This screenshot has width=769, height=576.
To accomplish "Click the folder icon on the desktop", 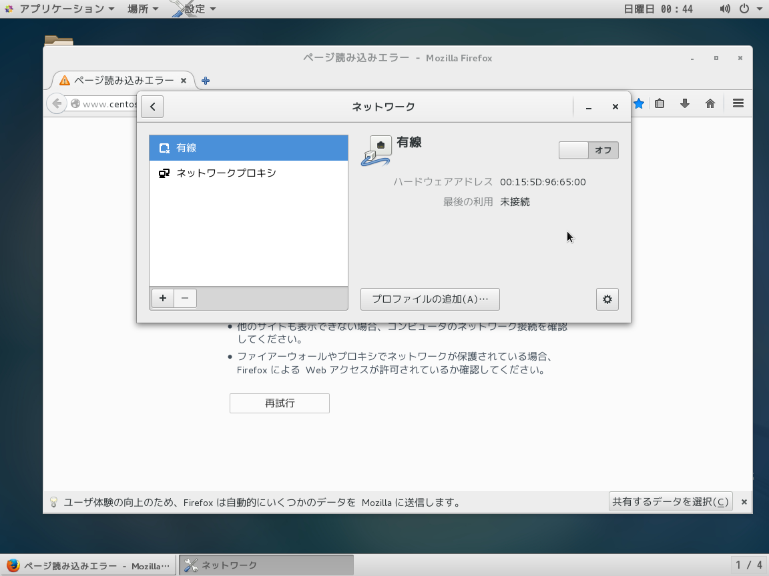I will (58, 41).
